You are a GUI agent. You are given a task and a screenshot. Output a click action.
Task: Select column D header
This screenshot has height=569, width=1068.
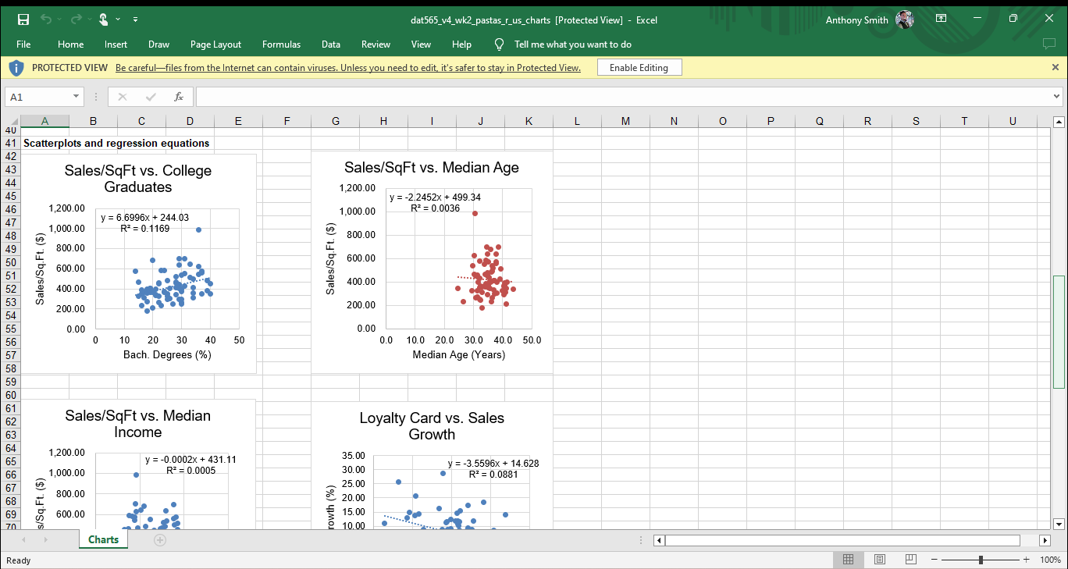coord(190,121)
